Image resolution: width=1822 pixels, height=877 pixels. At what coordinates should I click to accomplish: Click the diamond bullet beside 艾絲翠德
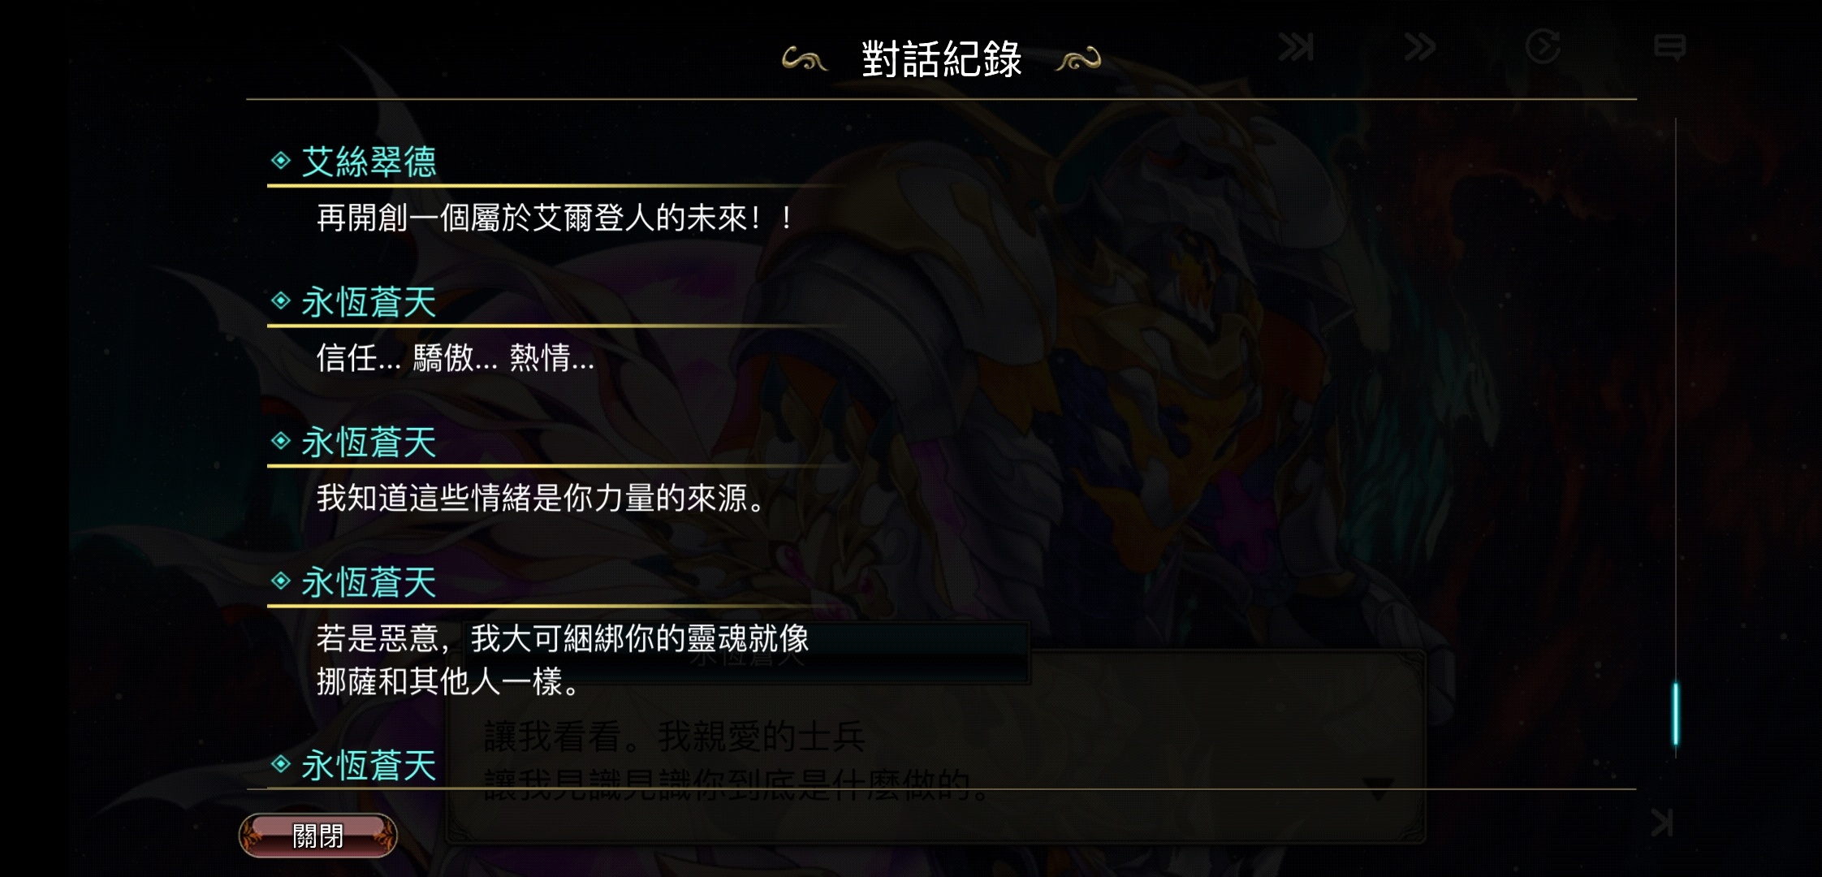click(281, 161)
